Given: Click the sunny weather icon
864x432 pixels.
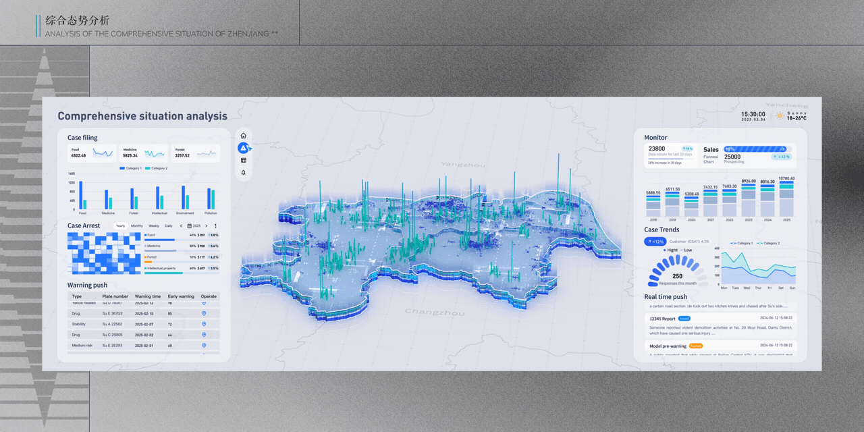Looking at the screenshot, I should (780, 115).
